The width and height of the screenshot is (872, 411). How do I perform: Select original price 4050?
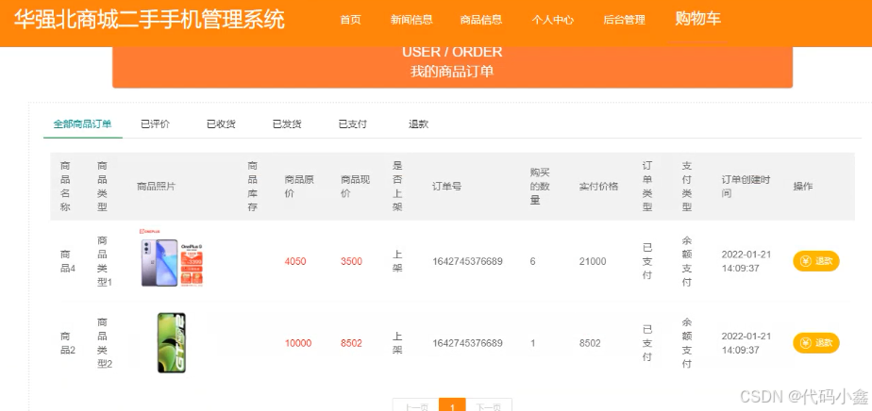coord(295,262)
